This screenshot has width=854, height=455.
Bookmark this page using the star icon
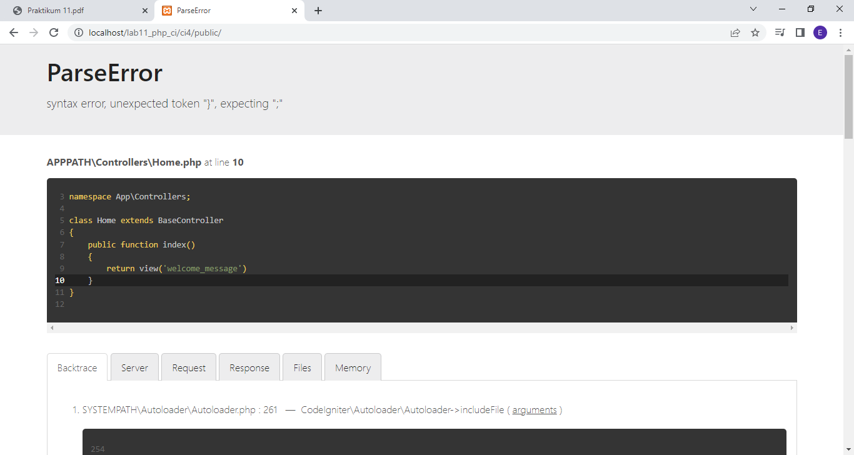tap(756, 32)
